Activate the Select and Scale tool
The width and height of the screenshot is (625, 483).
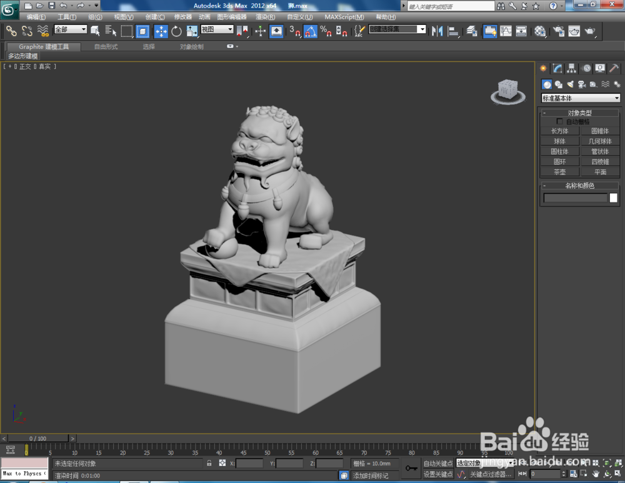click(192, 31)
